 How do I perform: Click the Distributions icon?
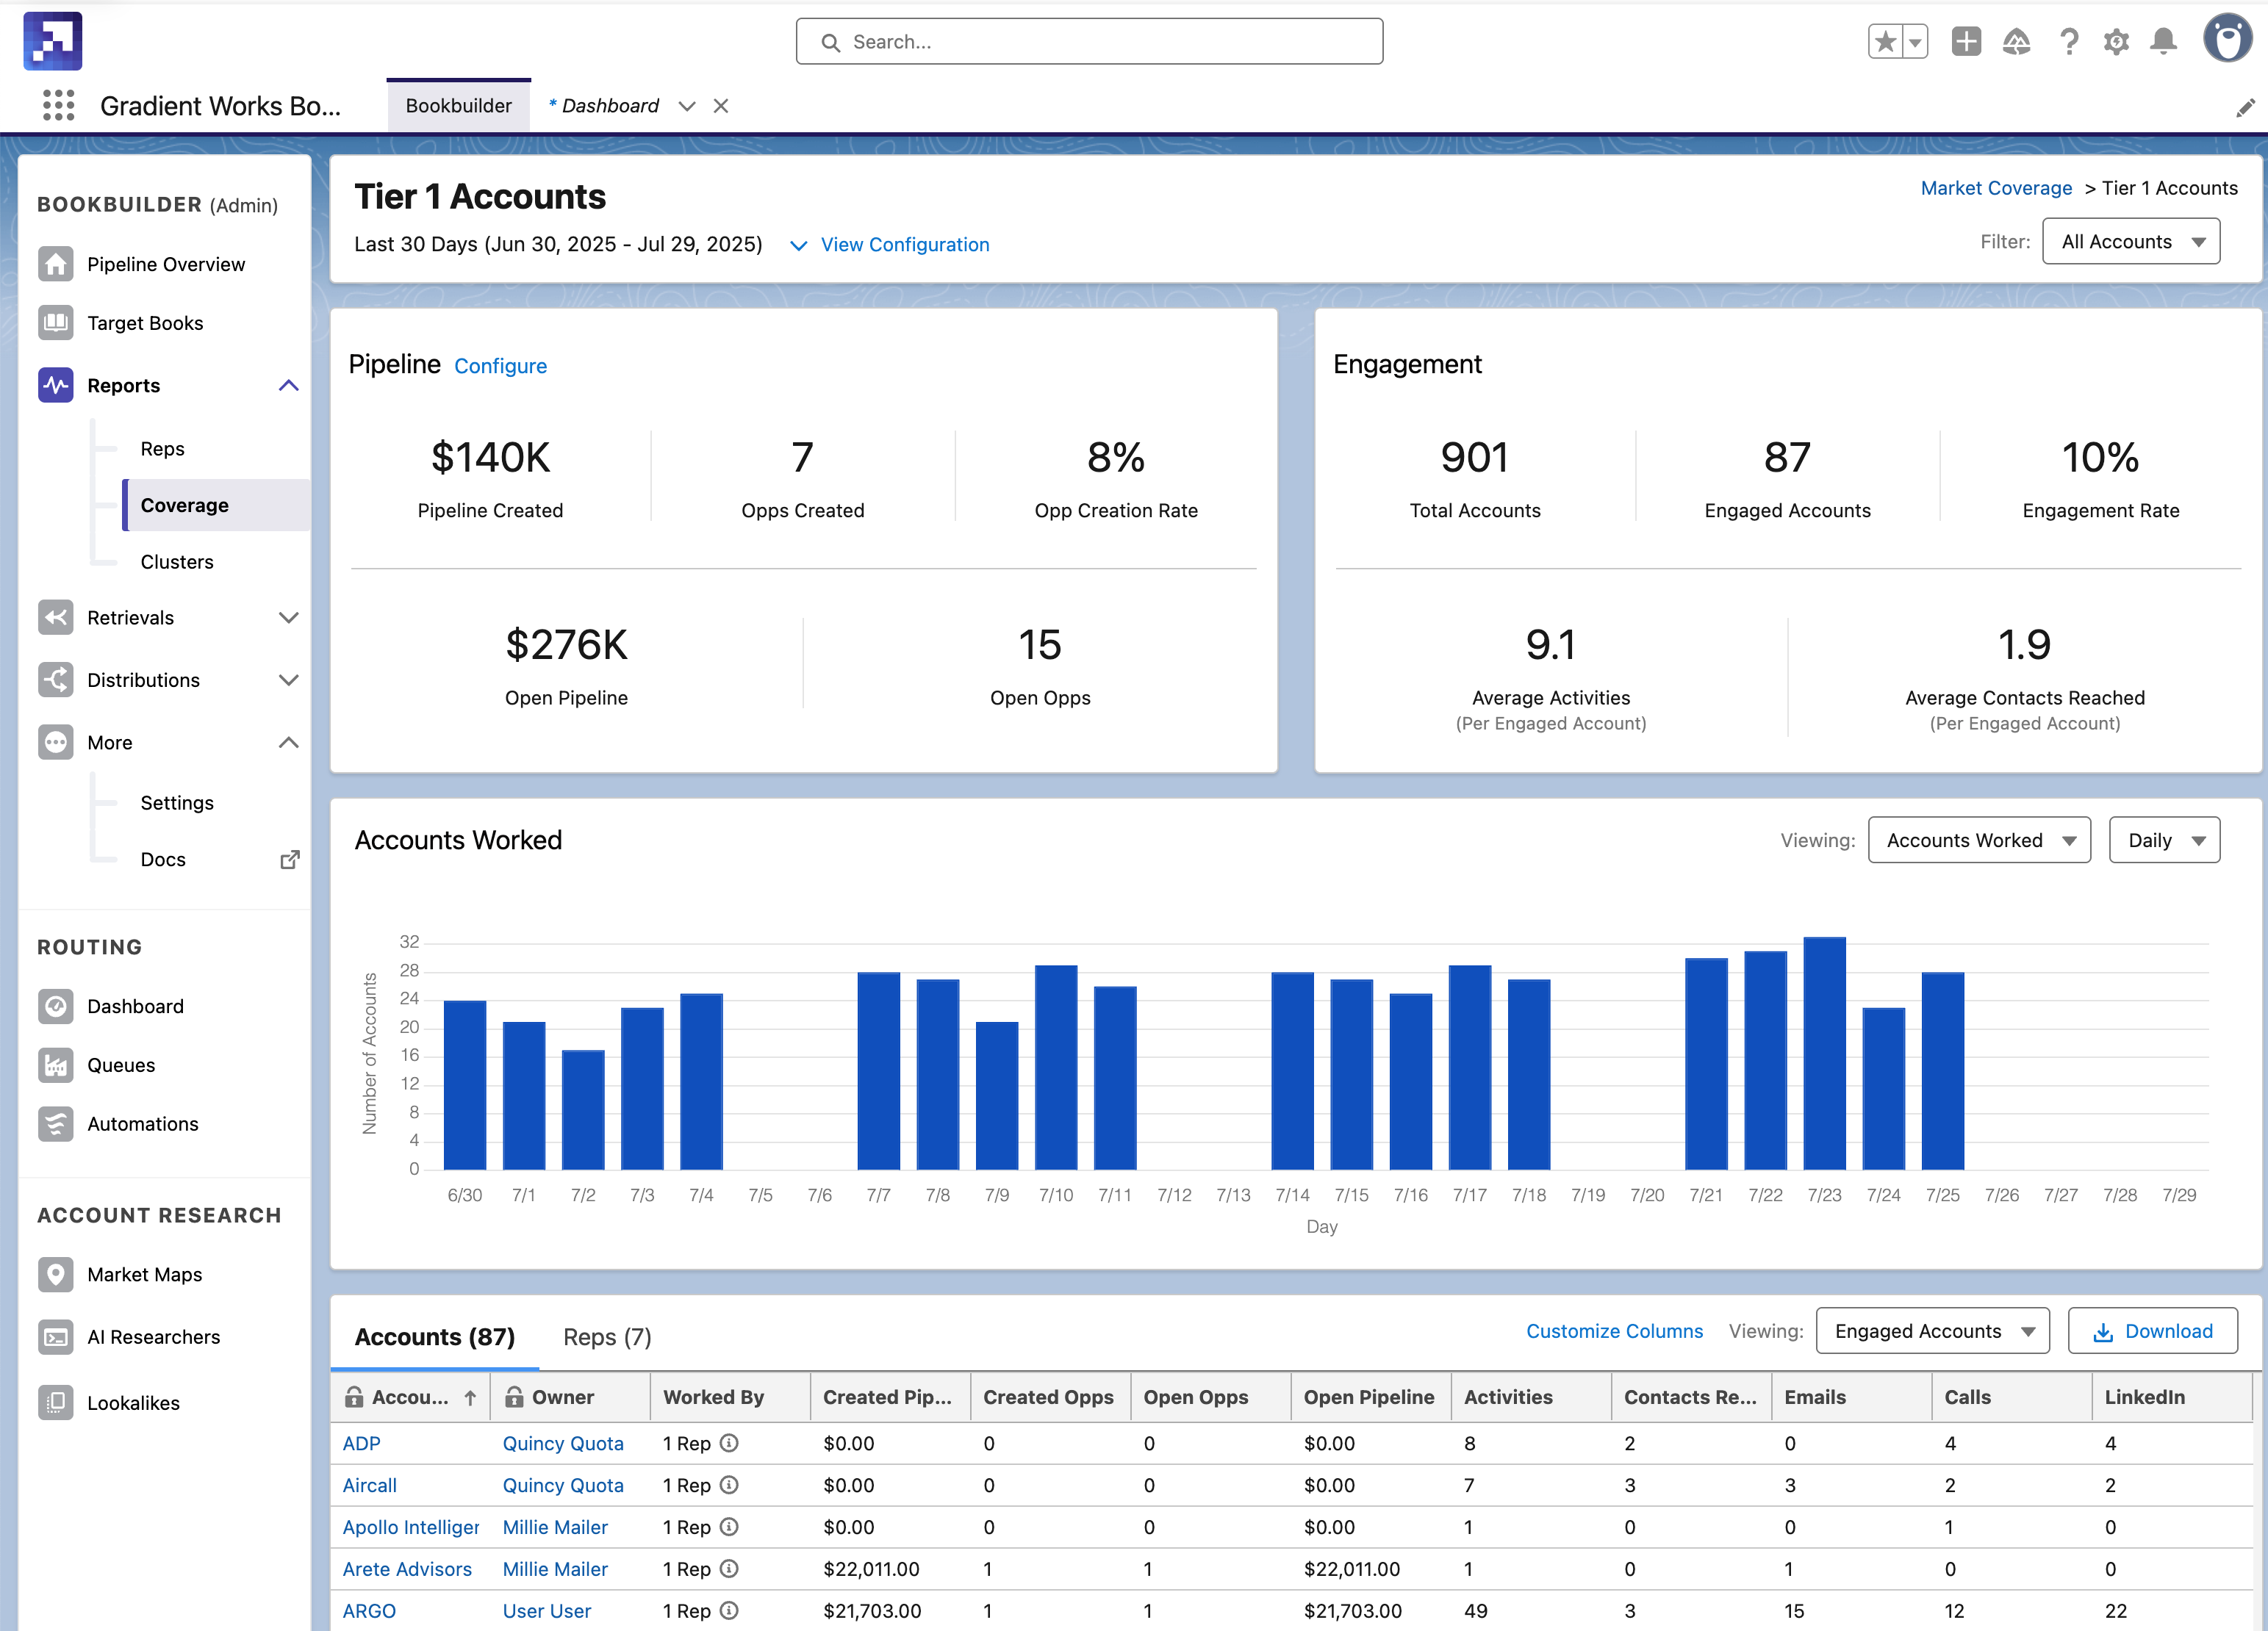[x=56, y=680]
